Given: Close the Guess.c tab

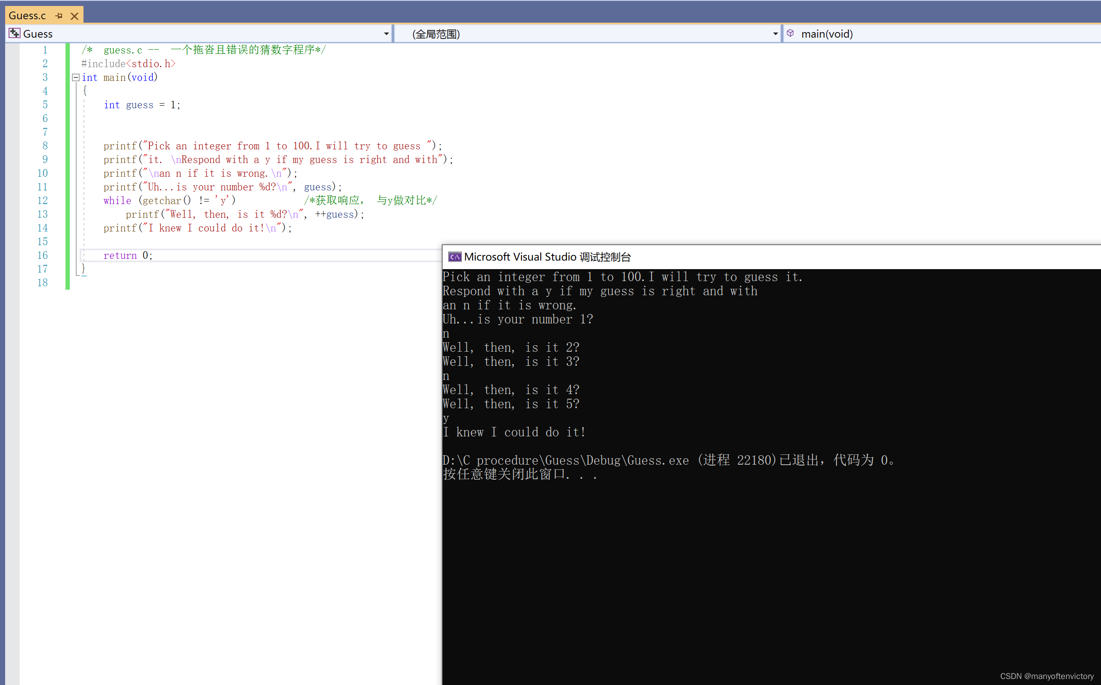Looking at the screenshot, I should (75, 16).
